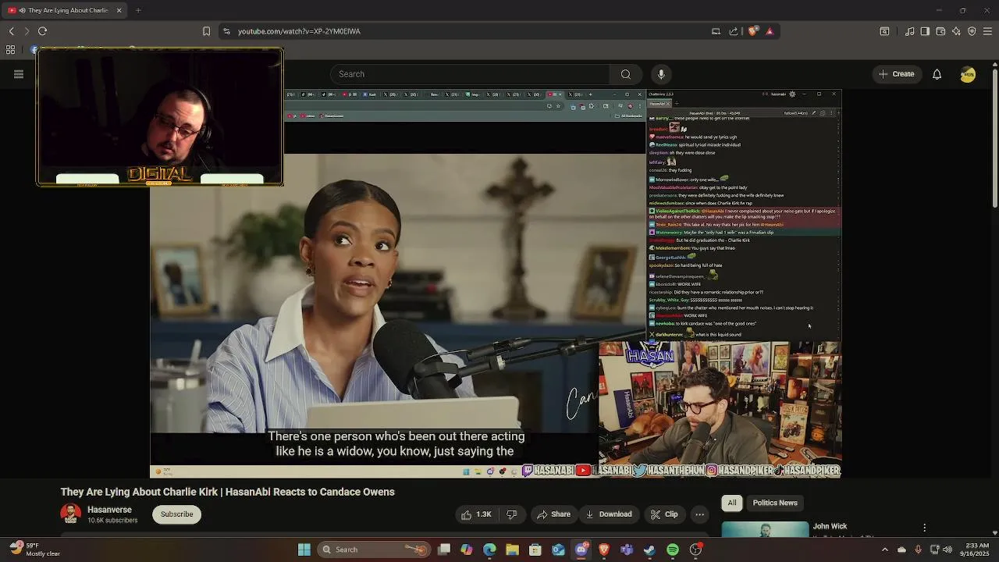Screen dimensions: 999x562
Task: Open the Brave VPN shield icon
Action: (x=972, y=31)
